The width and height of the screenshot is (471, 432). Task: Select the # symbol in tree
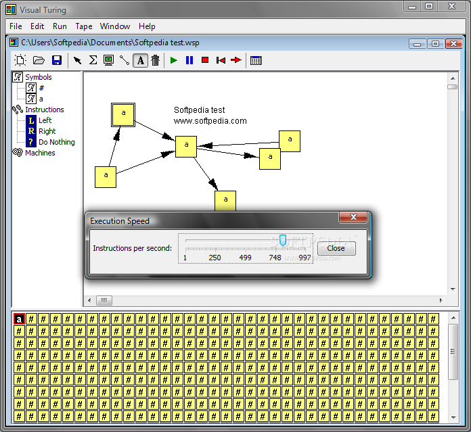[41, 88]
